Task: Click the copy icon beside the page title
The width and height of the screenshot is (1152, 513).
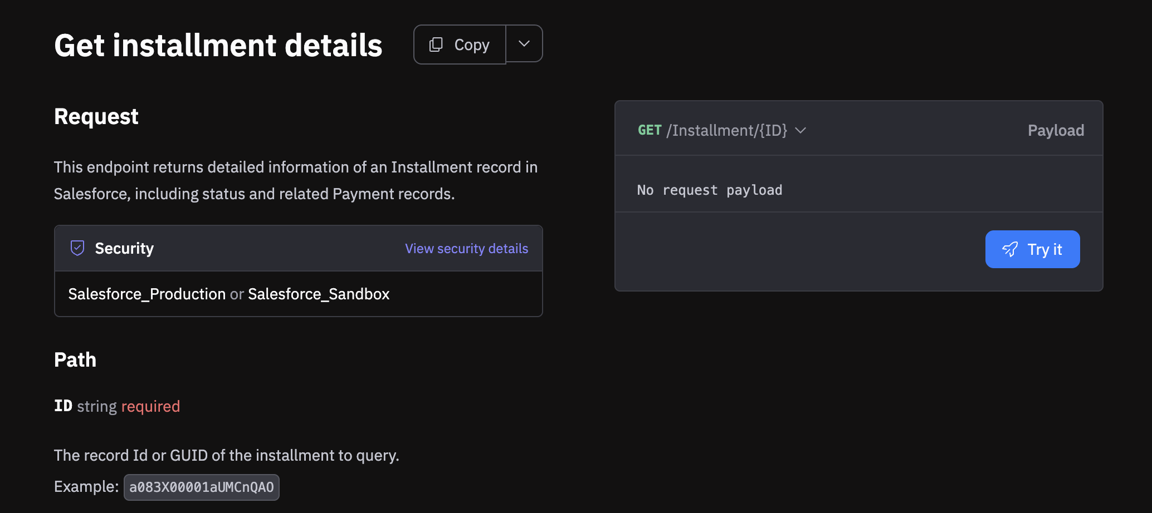Action: point(436,45)
